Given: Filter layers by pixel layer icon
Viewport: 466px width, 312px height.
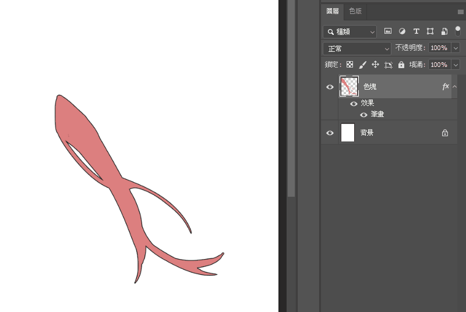Looking at the screenshot, I should coord(388,31).
